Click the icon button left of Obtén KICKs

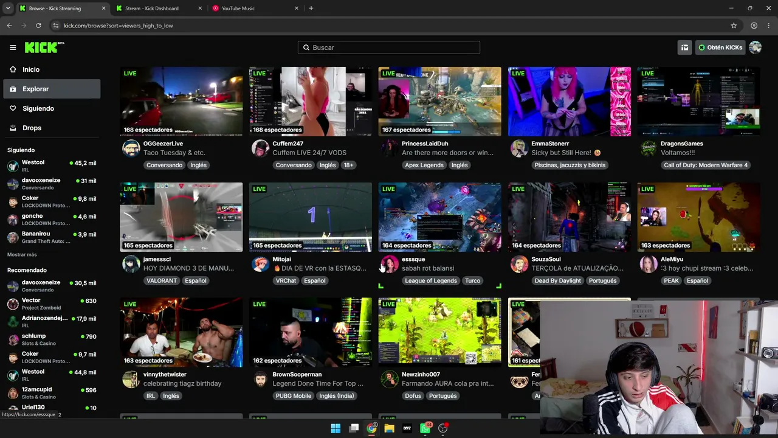(x=684, y=47)
